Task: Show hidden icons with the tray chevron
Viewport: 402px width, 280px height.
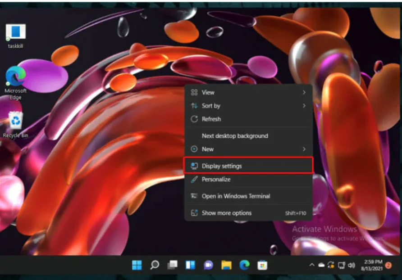Action: [x=311, y=266]
